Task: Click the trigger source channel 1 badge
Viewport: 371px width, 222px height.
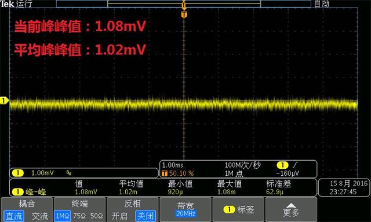Action: click(x=282, y=165)
